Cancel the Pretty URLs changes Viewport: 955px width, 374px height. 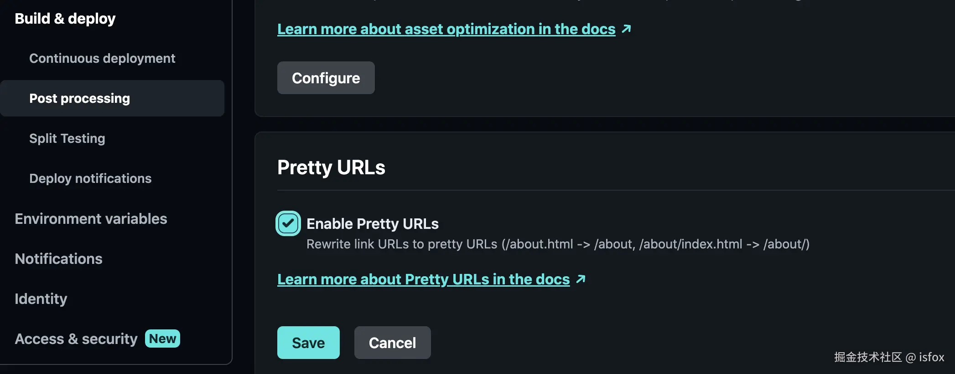pyautogui.click(x=392, y=343)
